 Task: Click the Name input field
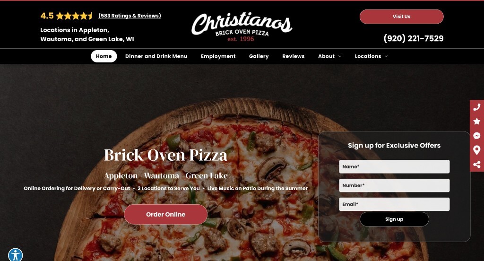tap(394, 166)
